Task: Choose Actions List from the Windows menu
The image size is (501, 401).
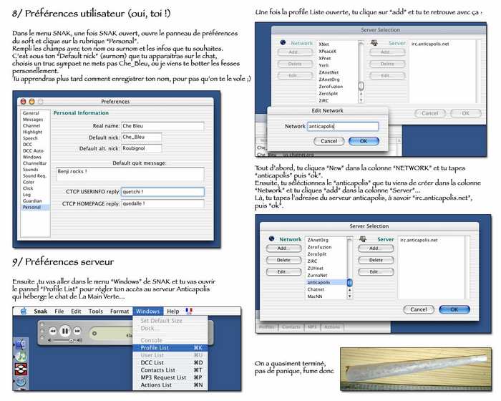Action: [x=170, y=385]
